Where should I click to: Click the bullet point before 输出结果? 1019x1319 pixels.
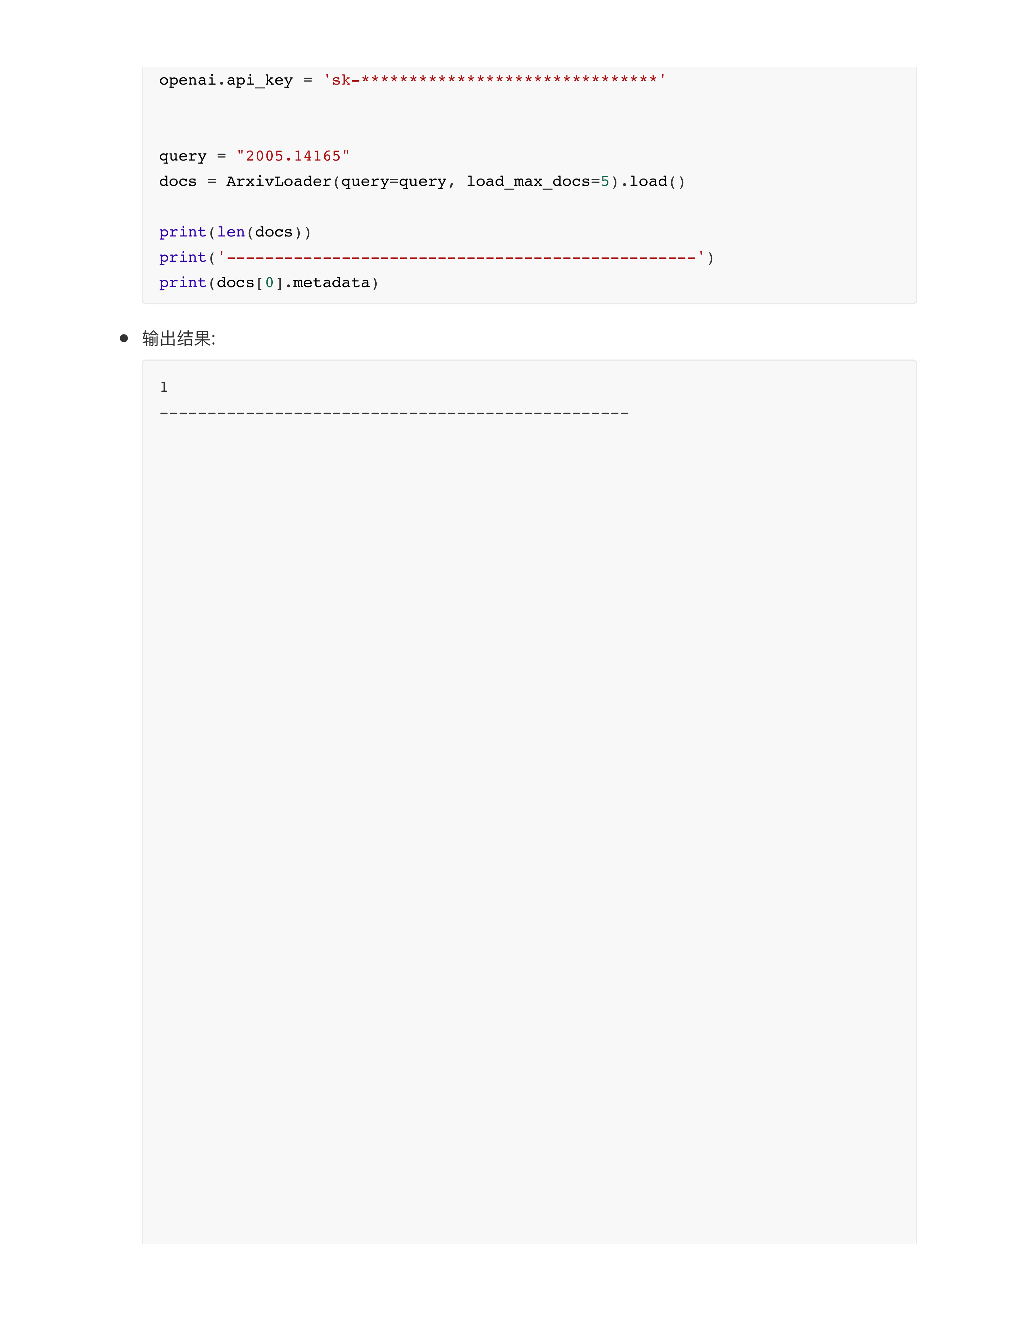point(124,338)
